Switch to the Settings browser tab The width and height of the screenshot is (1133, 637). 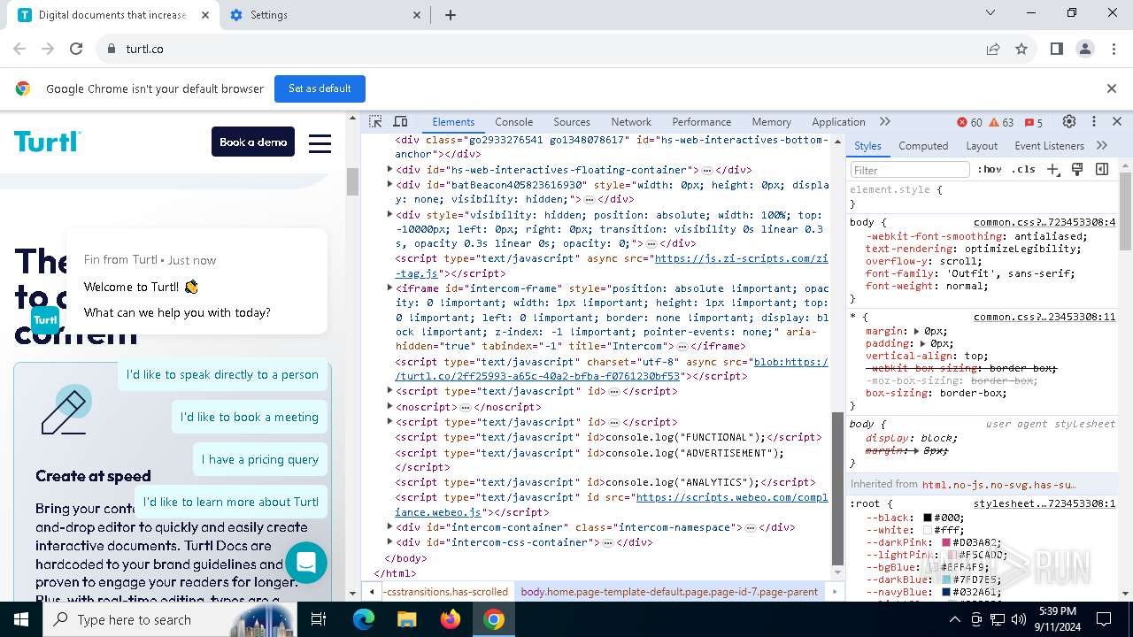[x=324, y=15]
